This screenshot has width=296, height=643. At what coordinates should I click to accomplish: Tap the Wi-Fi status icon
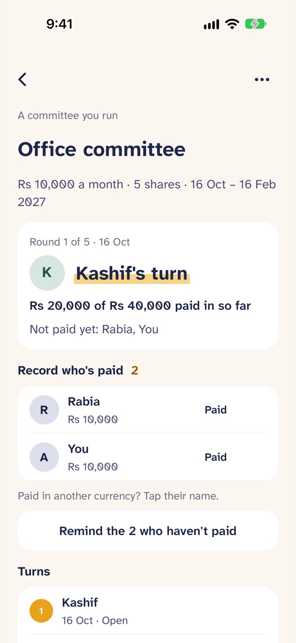232,24
